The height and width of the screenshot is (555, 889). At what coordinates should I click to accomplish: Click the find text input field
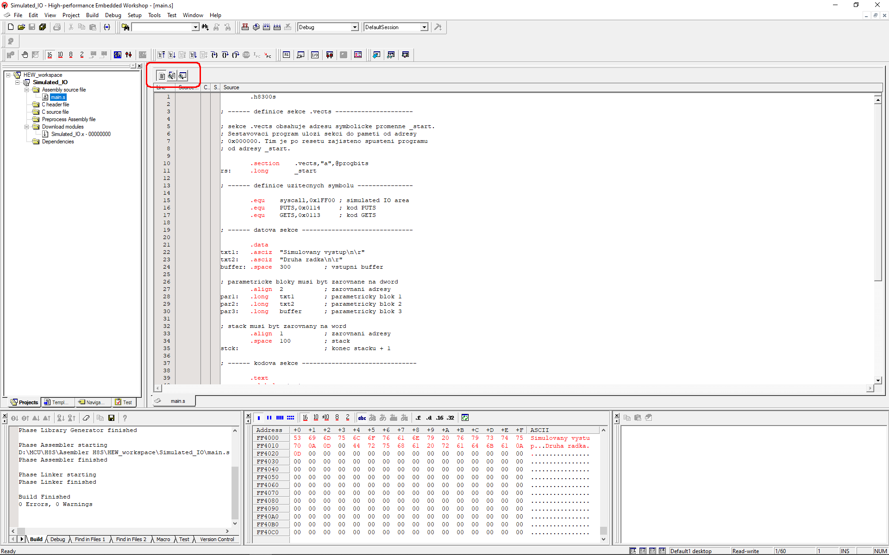tap(162, 27)
